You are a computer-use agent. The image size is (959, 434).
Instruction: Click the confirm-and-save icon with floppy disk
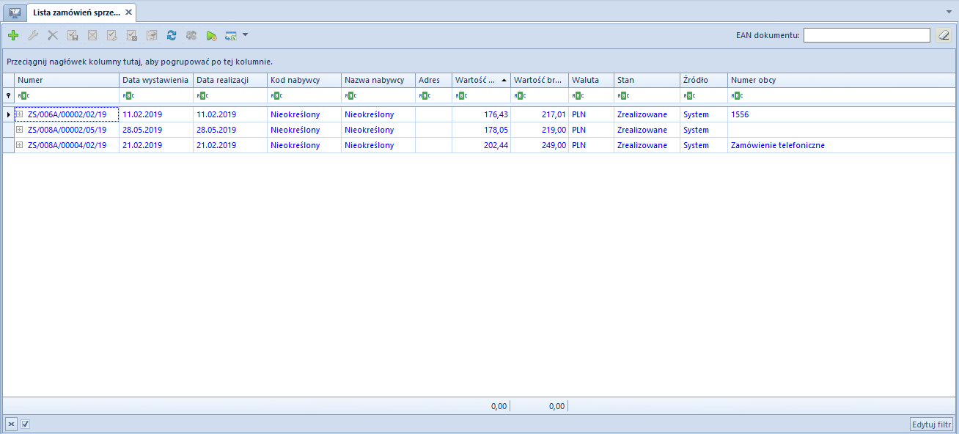(x=73, y=35)
